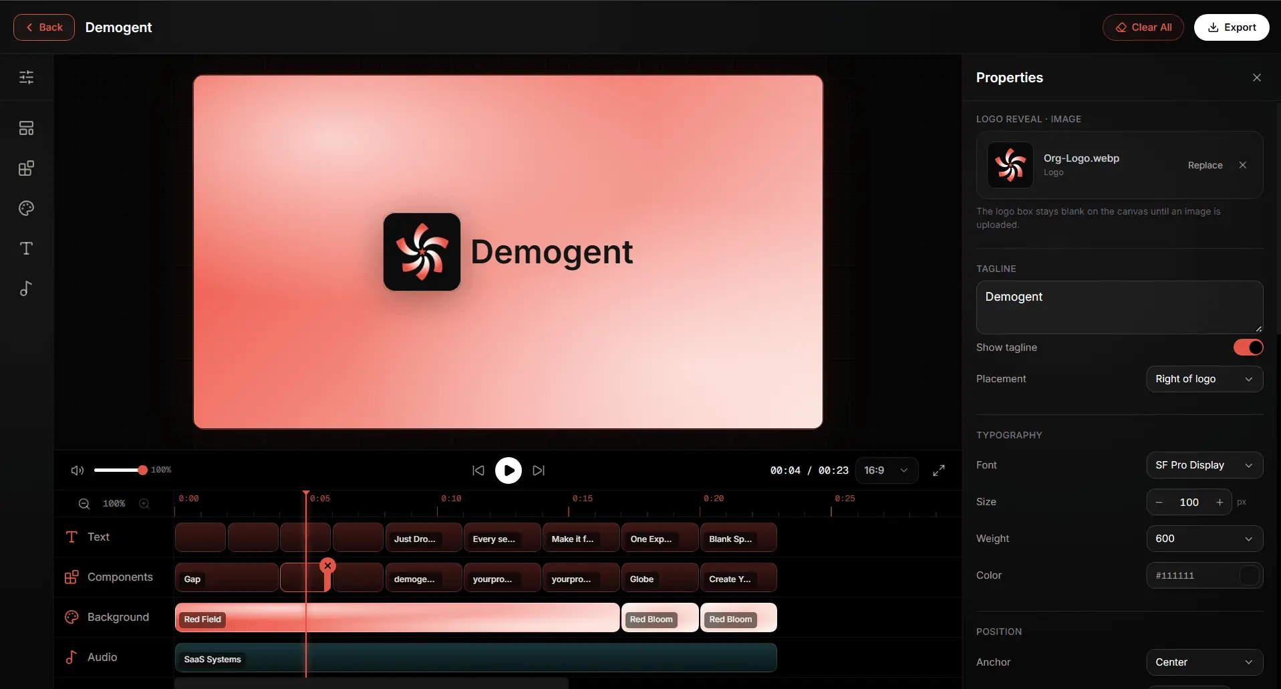This screenshot has width=1281, height=689.
Task: Mute the volume speaker icon
Action: click(78, 470)
